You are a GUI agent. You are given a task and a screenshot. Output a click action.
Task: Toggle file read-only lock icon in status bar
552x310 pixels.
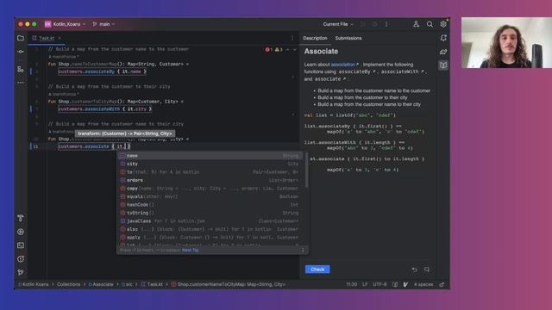[442, 285]
